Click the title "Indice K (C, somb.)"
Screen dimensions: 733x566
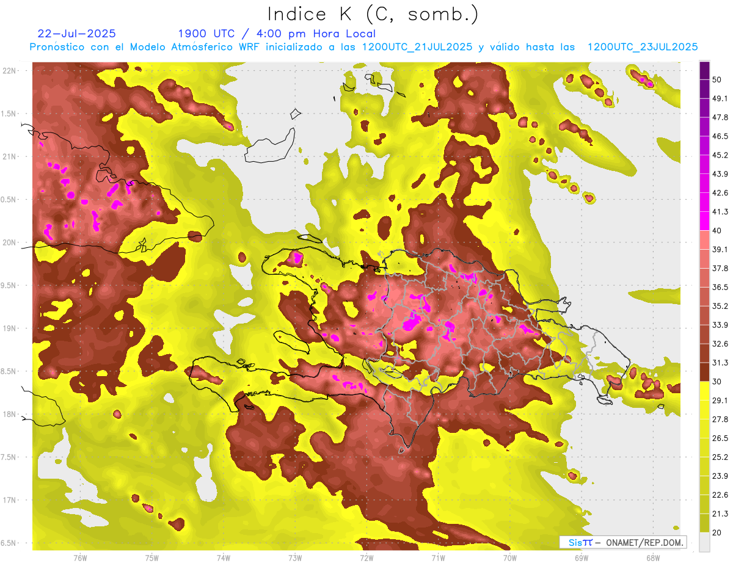click(373, 15)
